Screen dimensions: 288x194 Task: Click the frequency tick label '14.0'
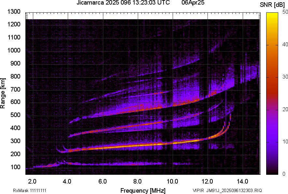tap(242, 182)
